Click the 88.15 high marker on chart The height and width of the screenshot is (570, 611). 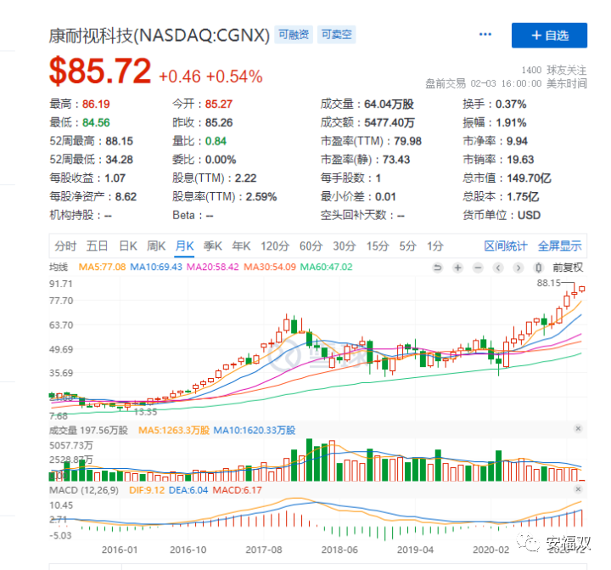coord(549,283)
